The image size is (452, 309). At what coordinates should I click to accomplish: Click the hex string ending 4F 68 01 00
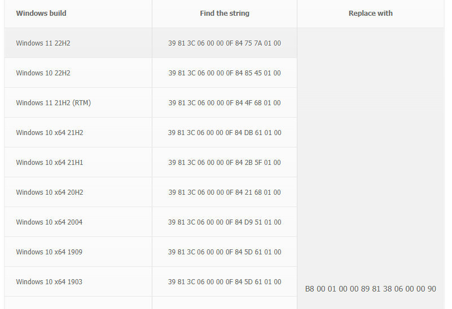[x=225, y=103]
